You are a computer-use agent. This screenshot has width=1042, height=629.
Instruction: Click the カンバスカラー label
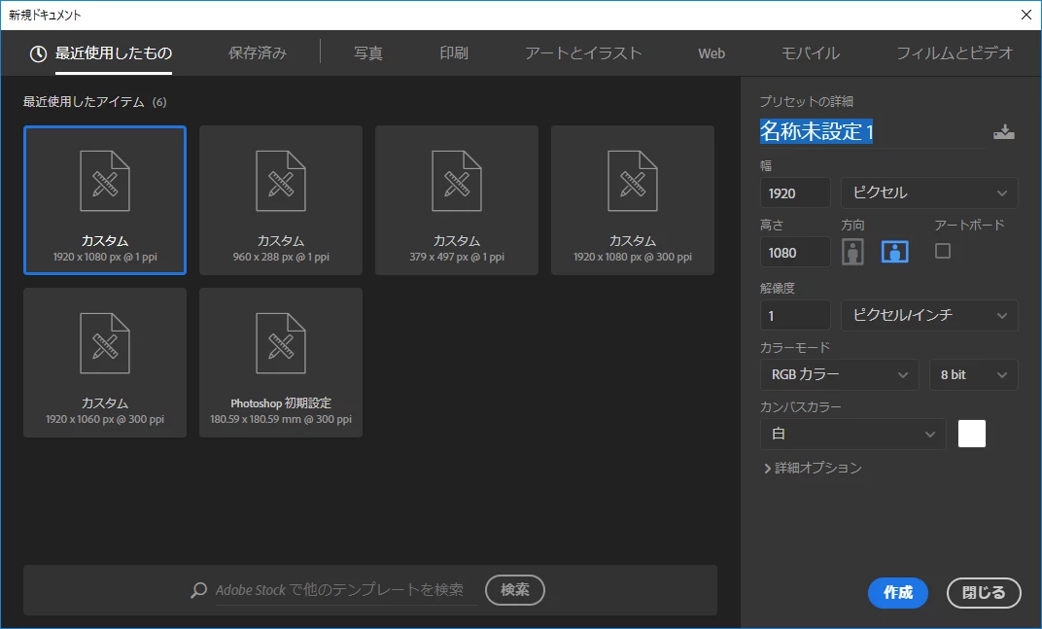pyautogui.click(x=800, y=407)
